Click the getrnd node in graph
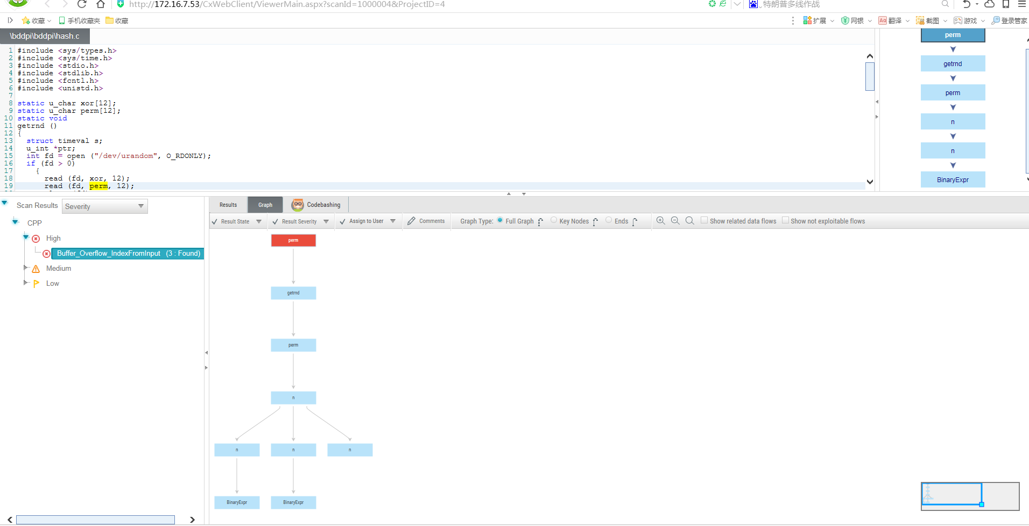Screen dimensions: 1029x526 (293, 293)
